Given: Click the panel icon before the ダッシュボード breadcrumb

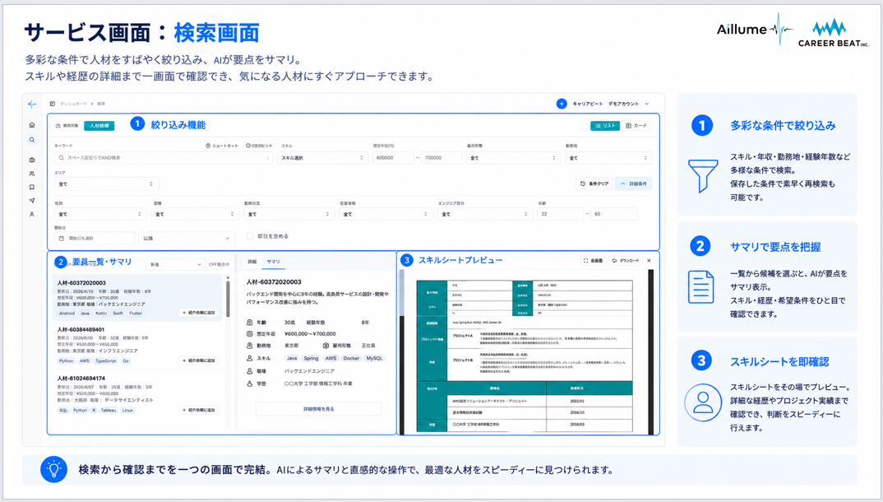Looking at the screenshot, I should pos(53,104).
